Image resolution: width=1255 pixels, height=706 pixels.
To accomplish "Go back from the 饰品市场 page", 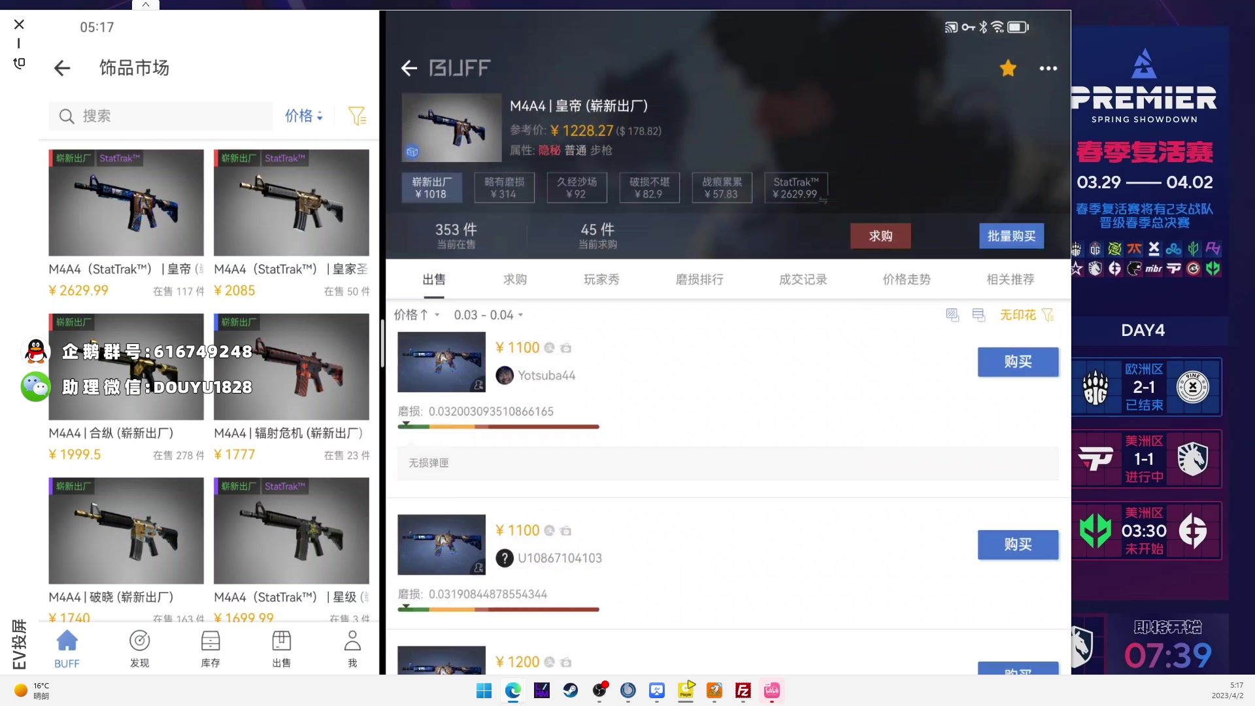I will pyautogui.click(x=62, y=68).
